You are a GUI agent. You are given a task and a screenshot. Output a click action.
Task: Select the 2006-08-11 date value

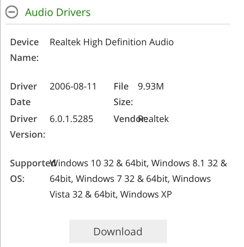[73, 87]
